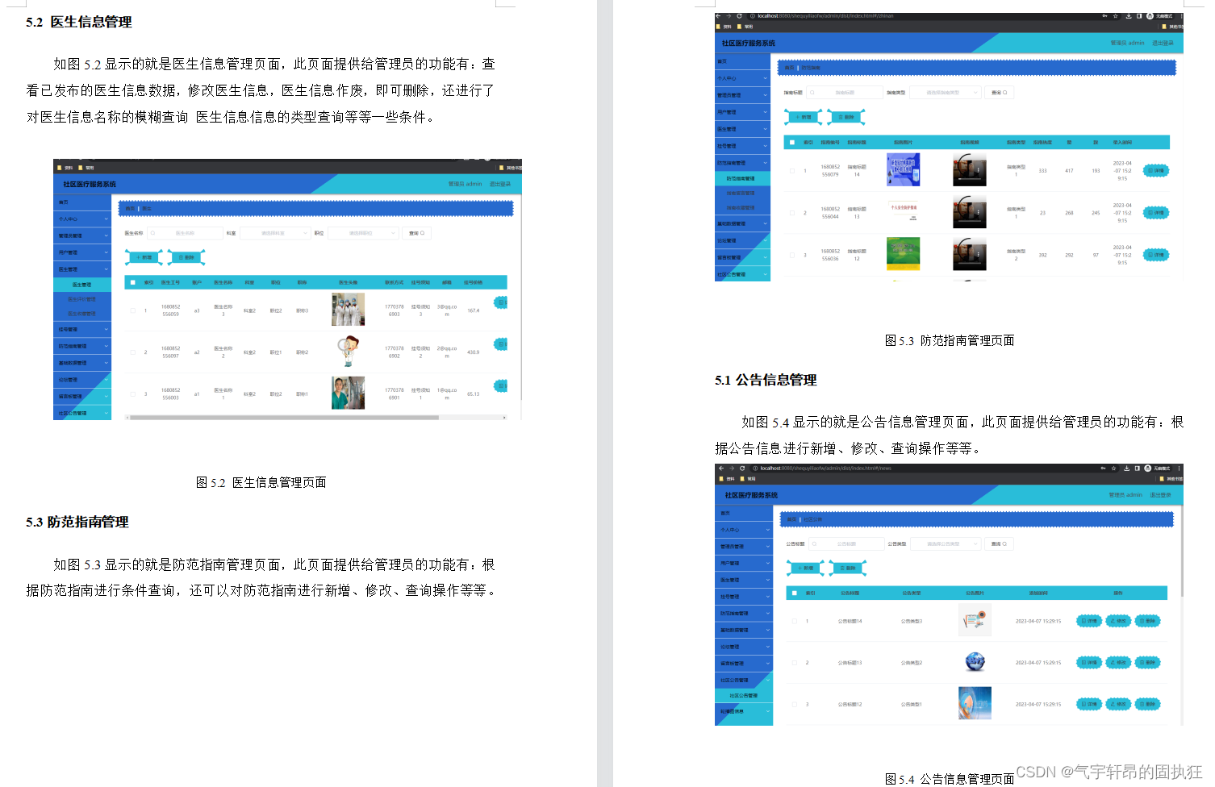Click doctor avatar in row 1 of Fig 5.2
Viewport: 1215px width, 787px height.
click(x=348, y=310)
